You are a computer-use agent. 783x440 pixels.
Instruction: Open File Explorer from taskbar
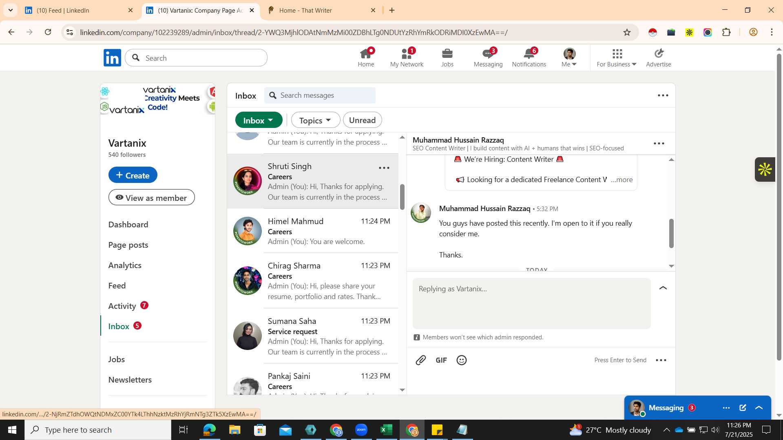(x=235, y=430)
